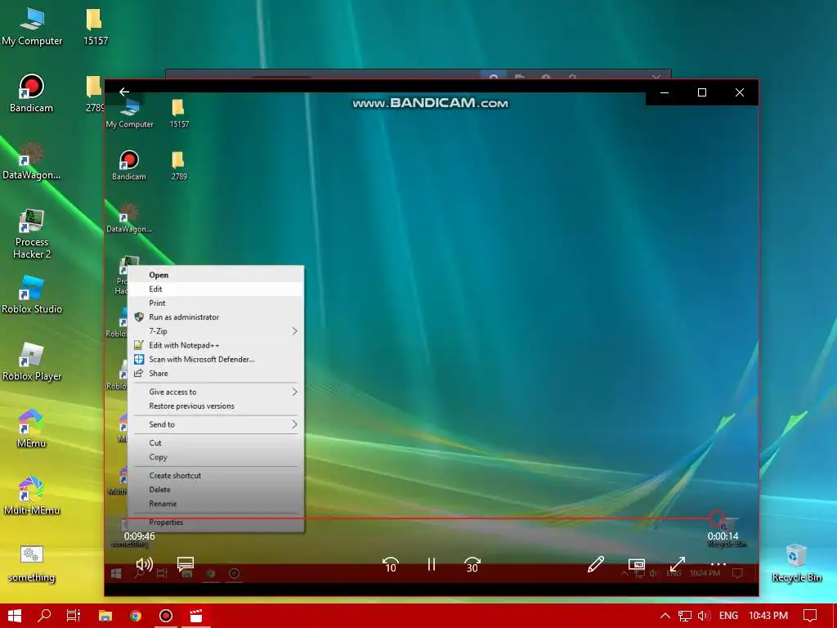The height and width of the screenshot is (628, 837).
Task: Pause the playing video
Action: coord(432,564)
